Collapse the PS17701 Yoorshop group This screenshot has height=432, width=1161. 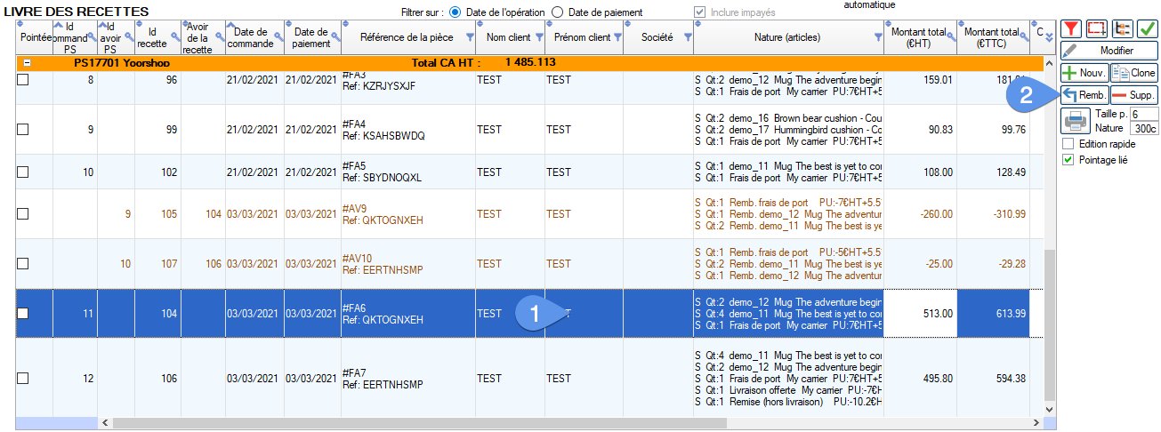[27, 63]
